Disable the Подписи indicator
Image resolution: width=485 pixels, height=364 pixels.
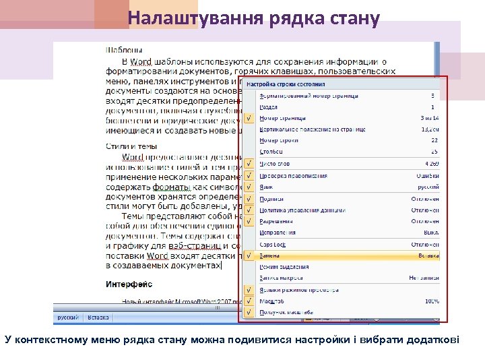[342, 199]
